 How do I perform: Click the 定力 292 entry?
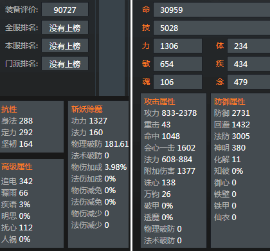17,133
